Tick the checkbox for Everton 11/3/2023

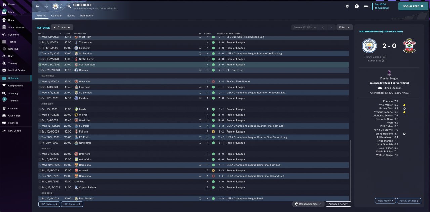40,98
